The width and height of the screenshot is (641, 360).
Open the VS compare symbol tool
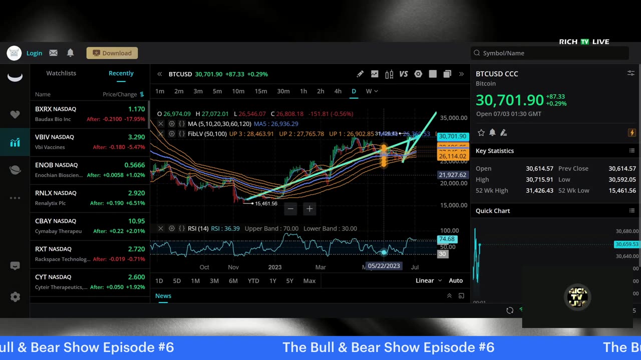pyautogui.click(x=404, y=74)
